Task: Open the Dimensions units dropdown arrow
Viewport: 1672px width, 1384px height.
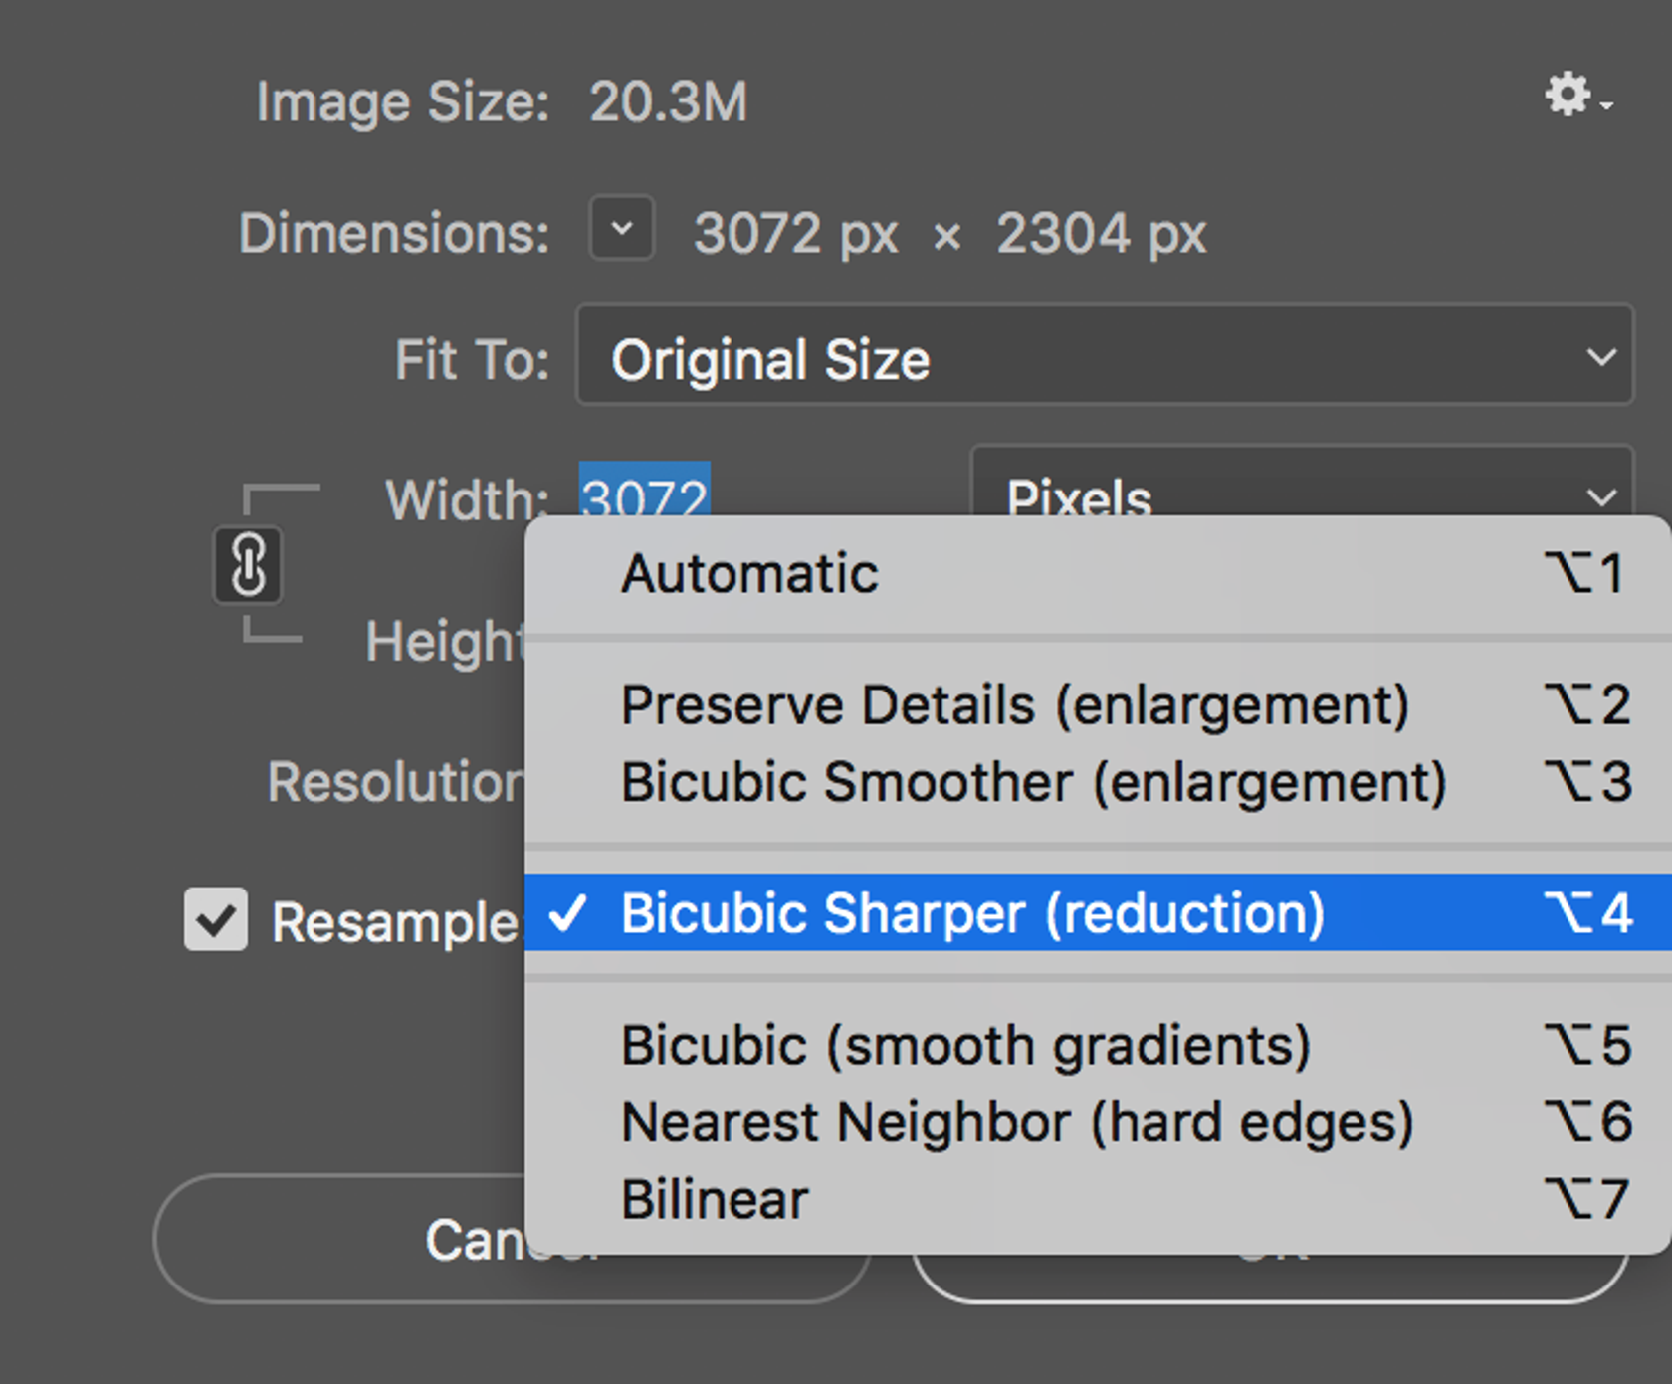Action: coord(622,228)
